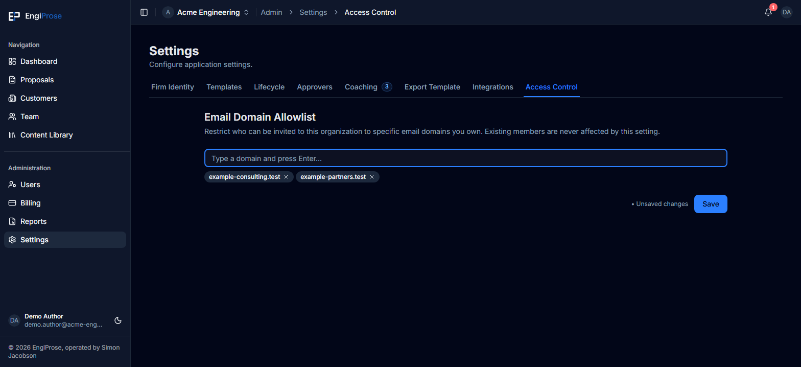
Task: Click the Users admin icon
Action: [12, 185]
